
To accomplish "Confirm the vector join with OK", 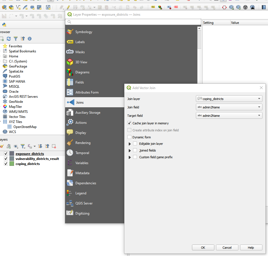I will 203,248.
